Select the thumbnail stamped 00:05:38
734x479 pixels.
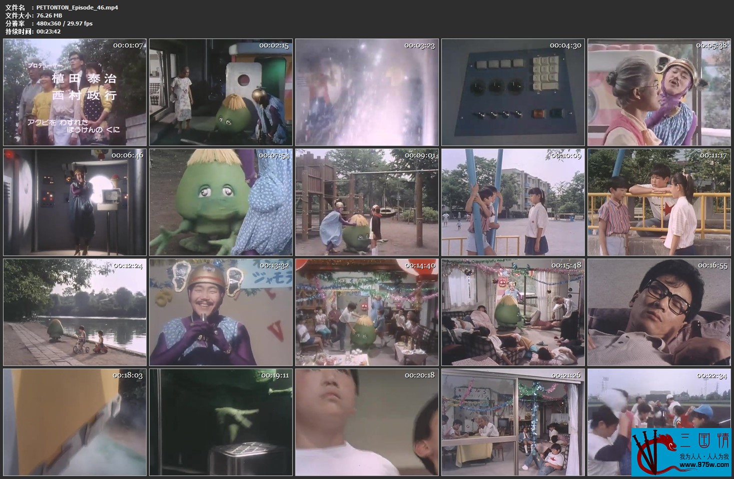[x=659, y=92]
